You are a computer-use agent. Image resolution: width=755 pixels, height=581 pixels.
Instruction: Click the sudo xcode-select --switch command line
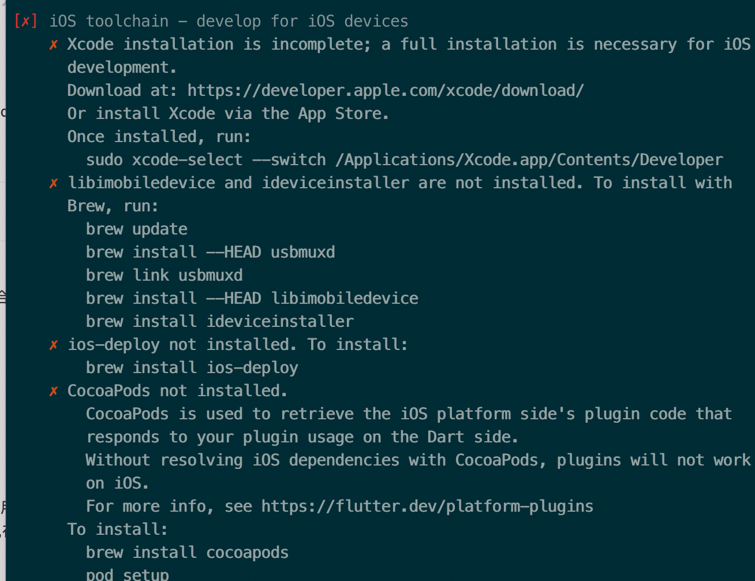point(404,160)
